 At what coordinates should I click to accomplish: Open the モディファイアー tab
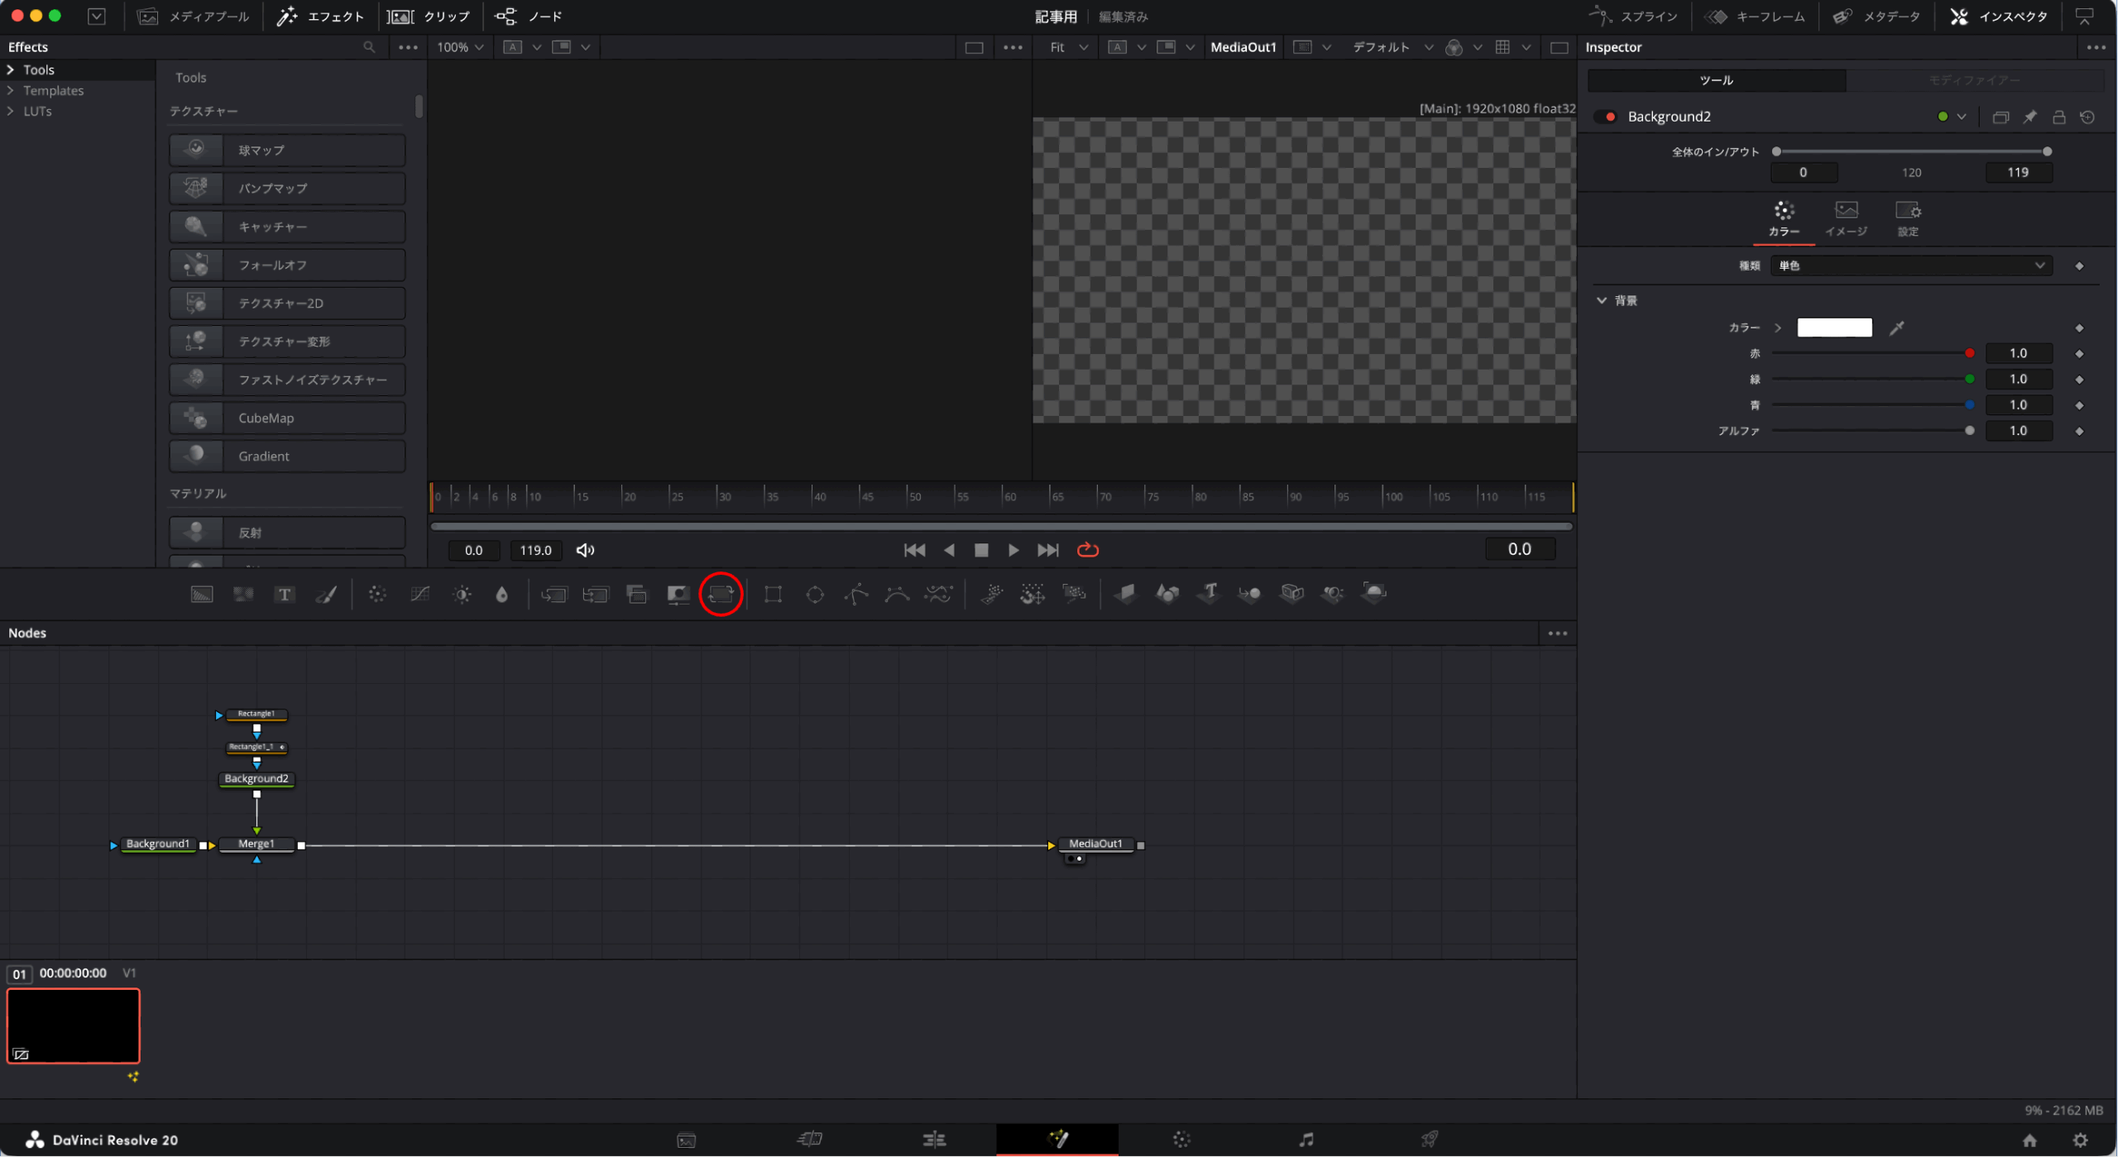pyautogui.click(x=1974, y=80)
